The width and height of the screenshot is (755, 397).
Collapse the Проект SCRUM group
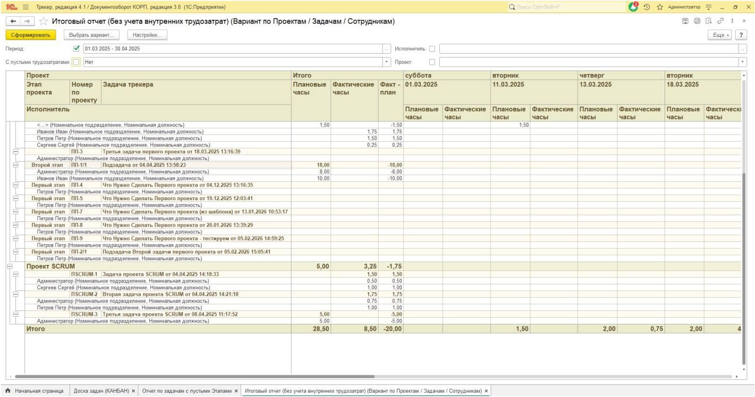(x=10, y=266)
